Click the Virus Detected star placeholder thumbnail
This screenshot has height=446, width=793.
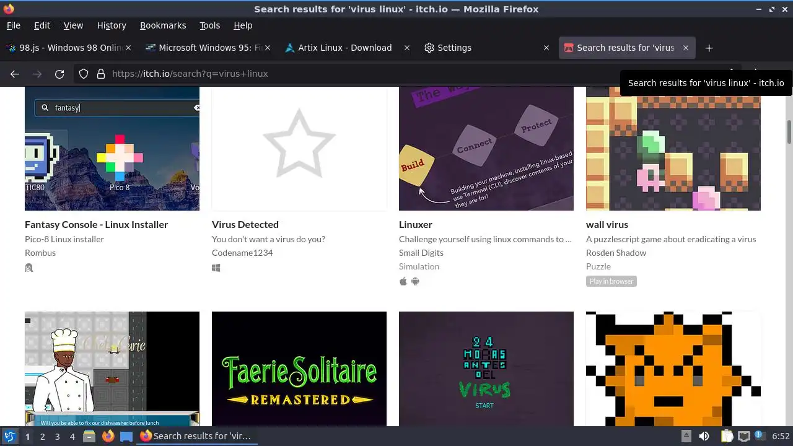299,149
